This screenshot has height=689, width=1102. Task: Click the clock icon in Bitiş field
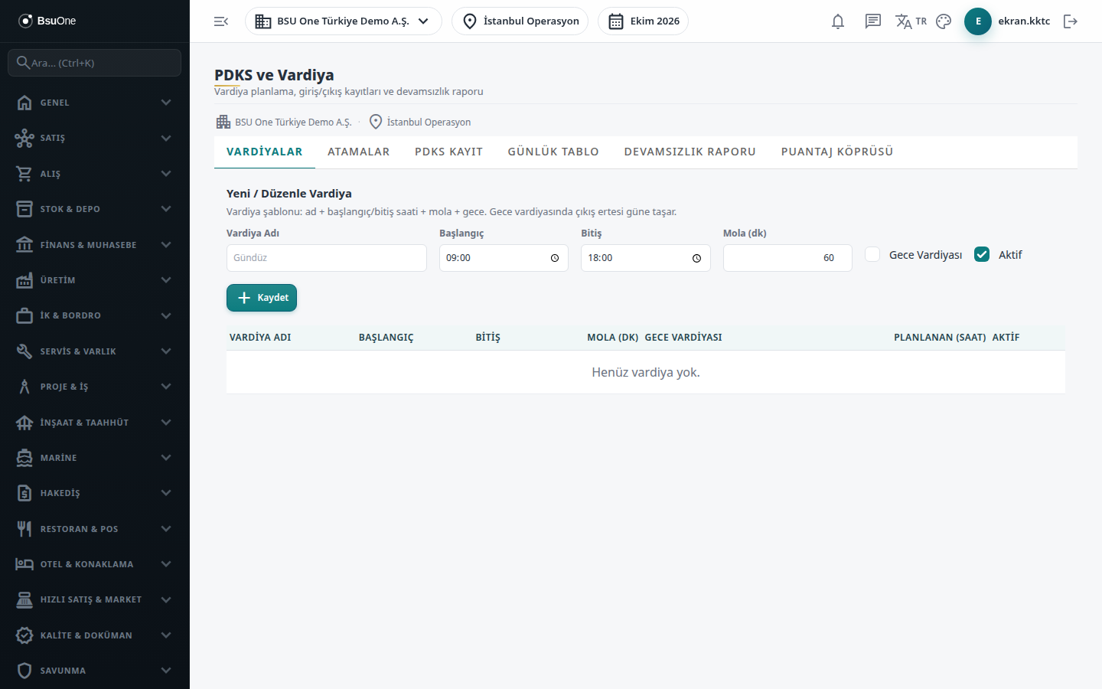(696, 258)
